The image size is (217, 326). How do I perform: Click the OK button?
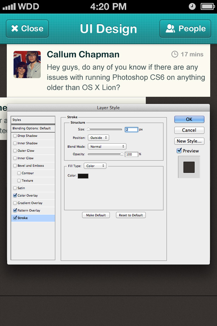(x=189, y=119)
